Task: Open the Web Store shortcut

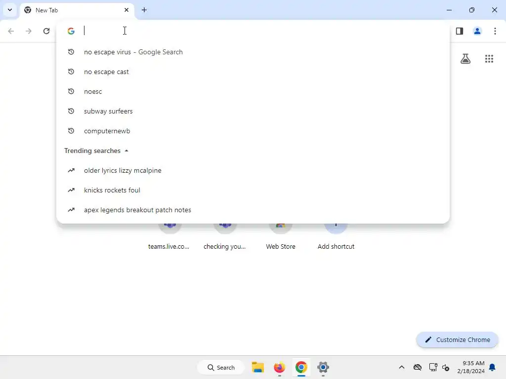Action: tap(281, 237)
